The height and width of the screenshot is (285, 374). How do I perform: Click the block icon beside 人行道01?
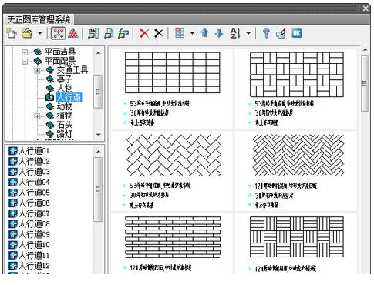coord(13,151)
